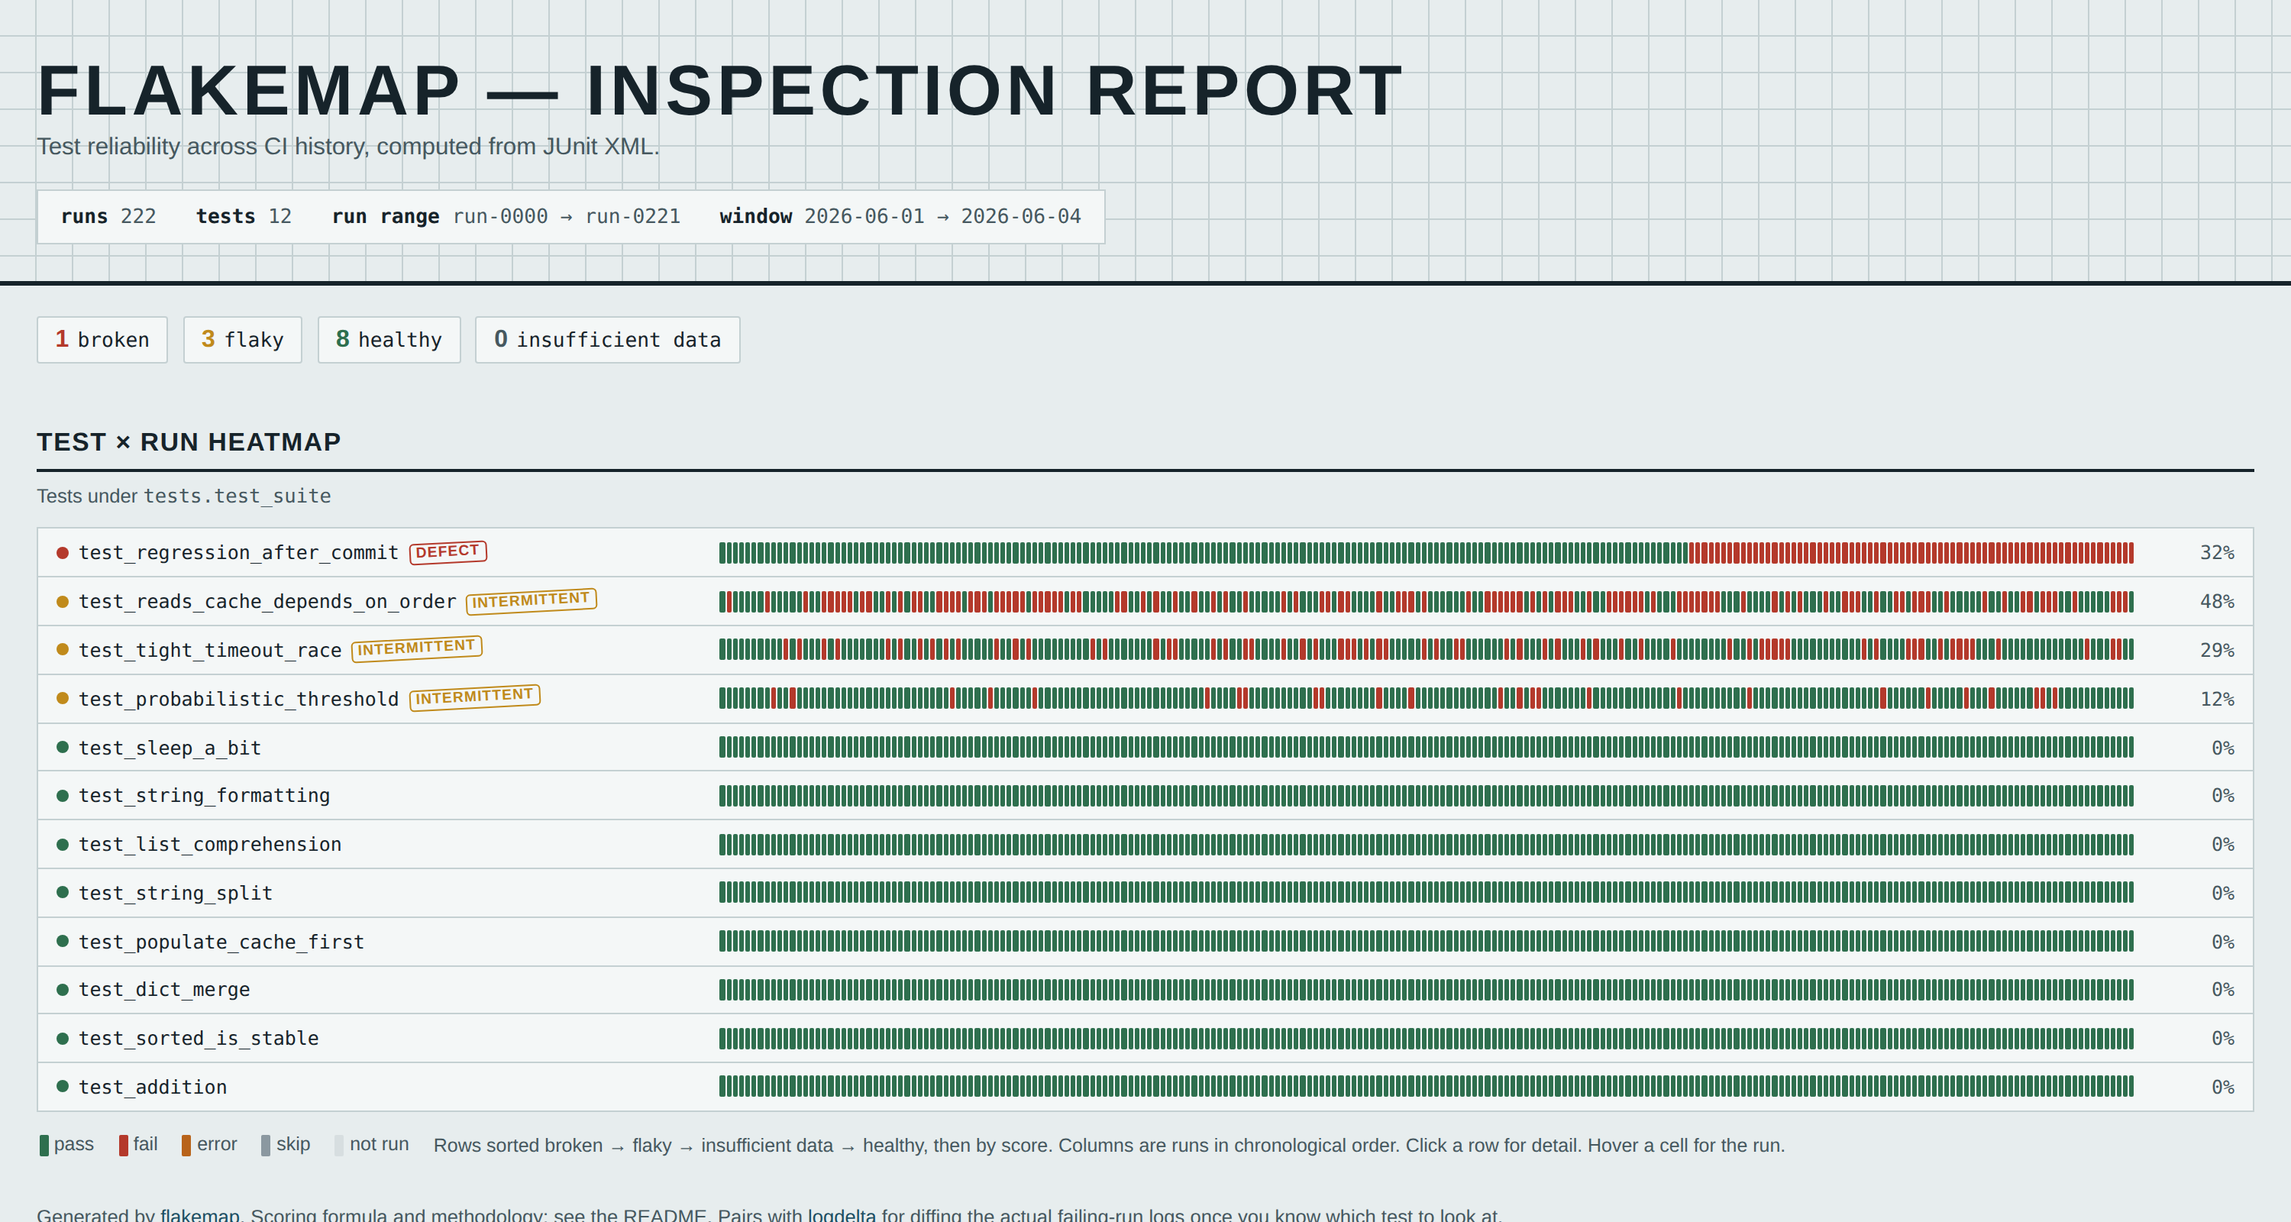Image resolution: width=2291 pixels, height=1222 pixels.
Task: Click the amber dot next to test_tight_timeout_race
Action: [x=63, y=649]
